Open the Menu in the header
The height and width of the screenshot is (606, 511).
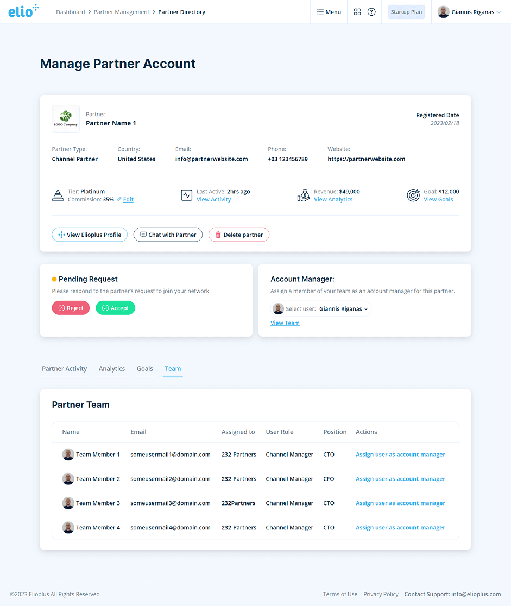tap(329, 11)
